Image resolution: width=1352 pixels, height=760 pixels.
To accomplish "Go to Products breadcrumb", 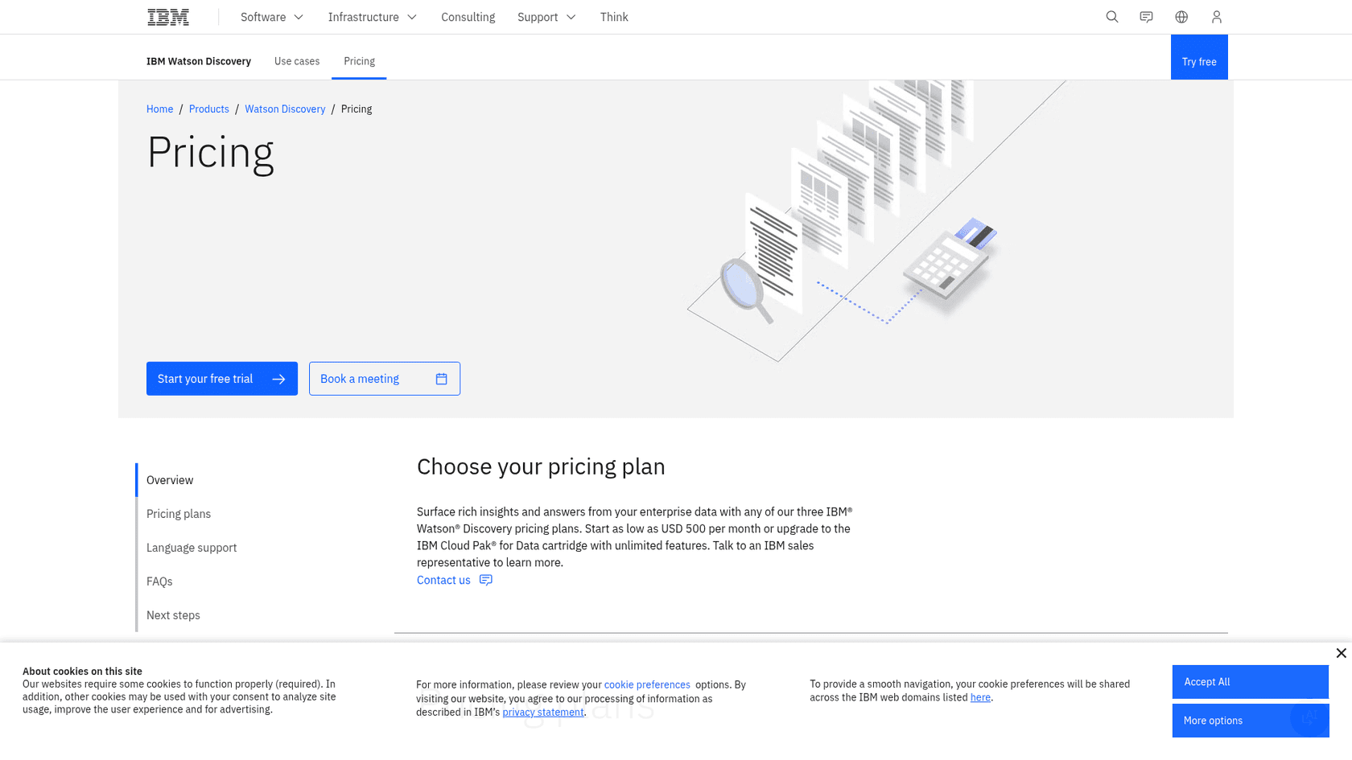I will pos(209,109).
